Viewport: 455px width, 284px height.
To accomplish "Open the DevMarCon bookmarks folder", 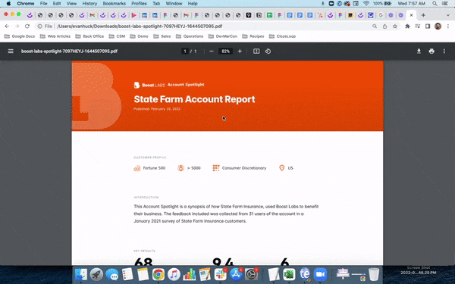I will pyautogui.click(x=223, y=36).
